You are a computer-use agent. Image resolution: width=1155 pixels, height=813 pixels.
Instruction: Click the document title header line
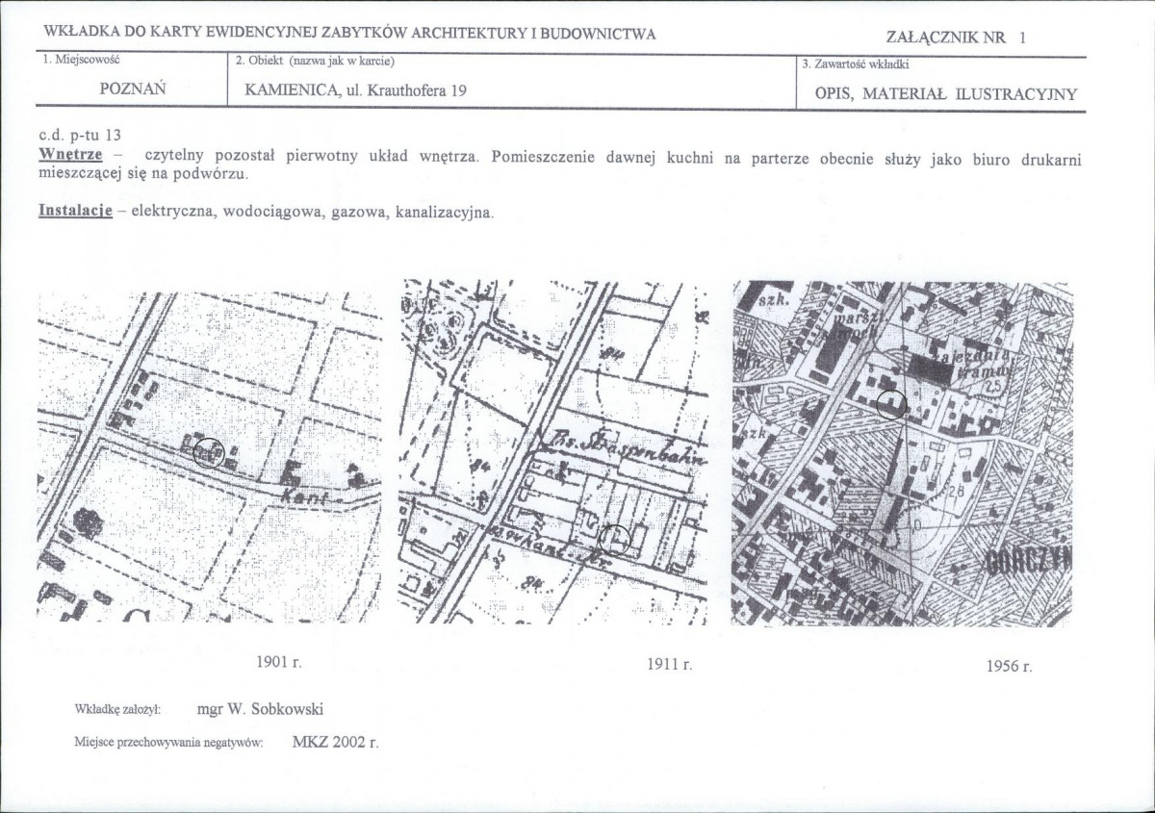click(x=350, y=34)
